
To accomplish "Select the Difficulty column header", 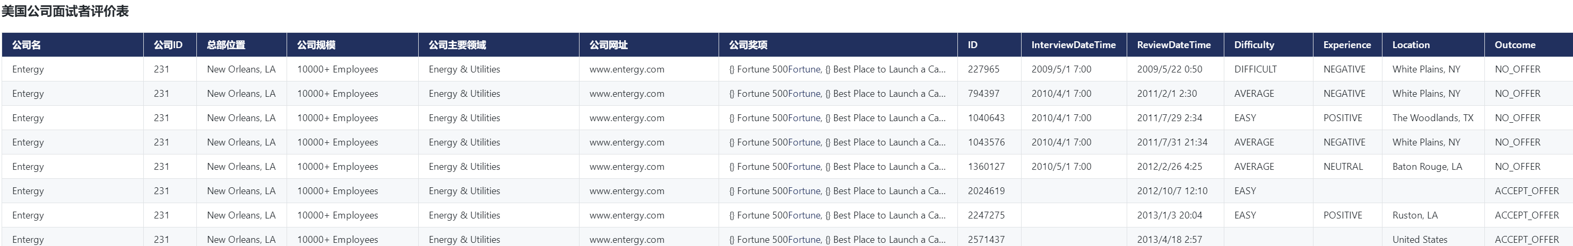I will point(1254,45).
